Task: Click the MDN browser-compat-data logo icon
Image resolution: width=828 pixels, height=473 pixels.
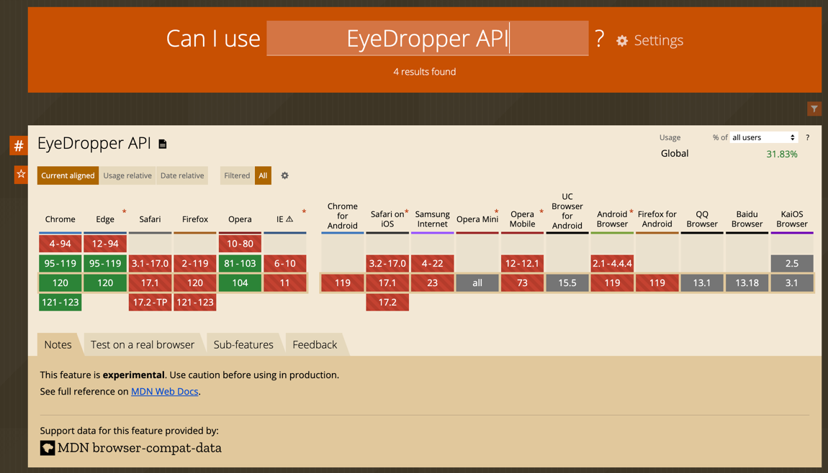Action: point(48,449)
